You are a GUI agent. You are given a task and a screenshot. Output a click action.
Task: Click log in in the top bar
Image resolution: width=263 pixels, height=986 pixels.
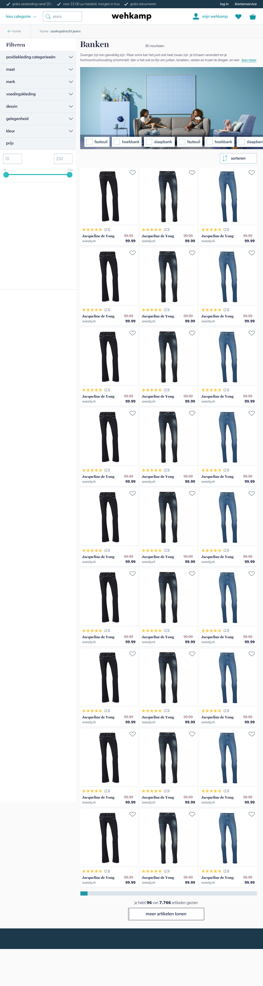point(224,4)
